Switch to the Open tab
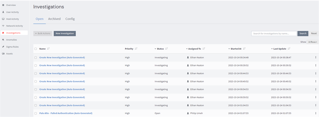This screenshot has height=117, width=319. [40, 19]
